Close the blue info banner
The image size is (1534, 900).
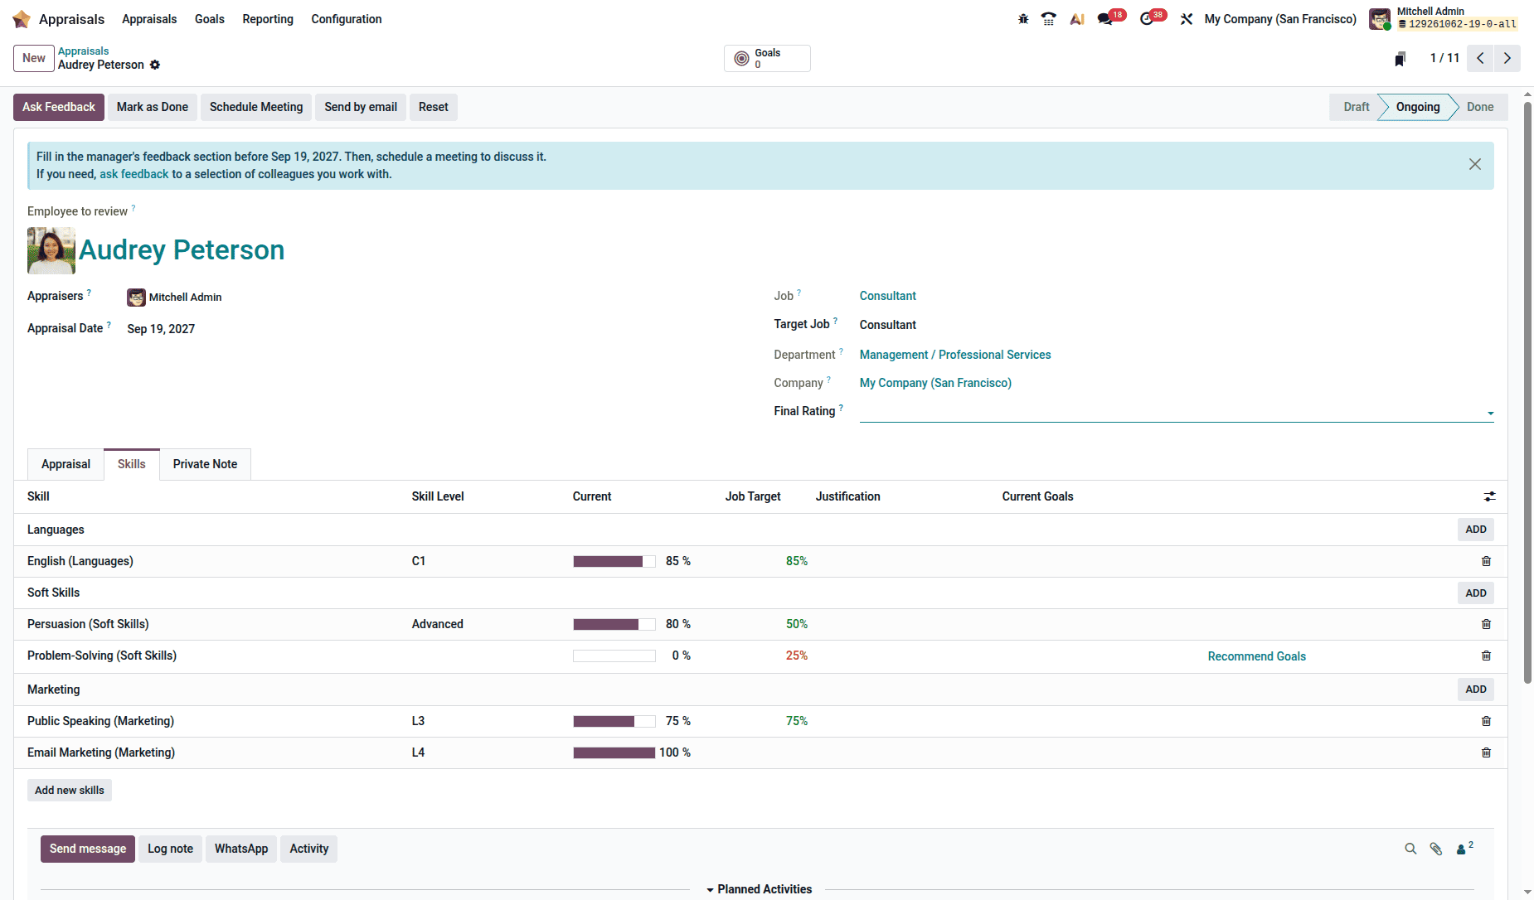[x=1475, y=164]
